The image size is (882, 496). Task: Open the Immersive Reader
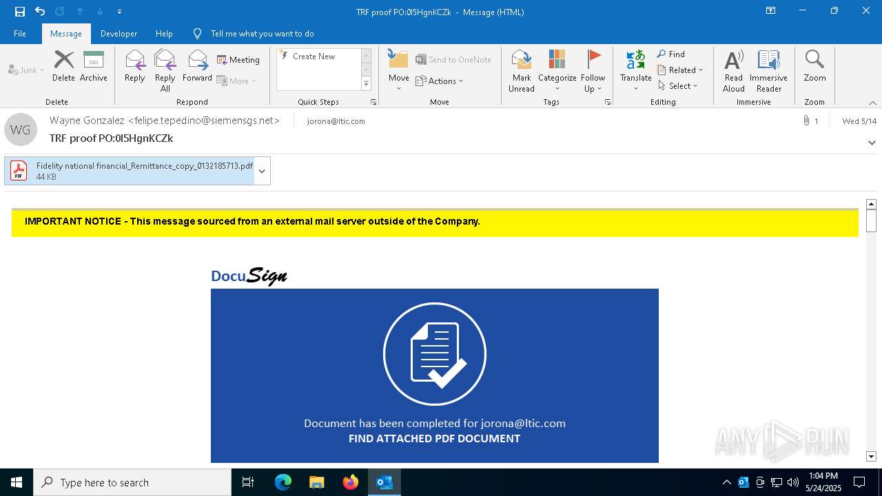coord(768,70)
